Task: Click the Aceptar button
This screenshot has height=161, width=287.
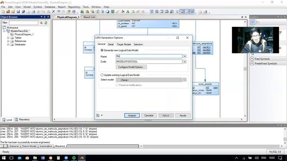Action: tap(132, 115)
